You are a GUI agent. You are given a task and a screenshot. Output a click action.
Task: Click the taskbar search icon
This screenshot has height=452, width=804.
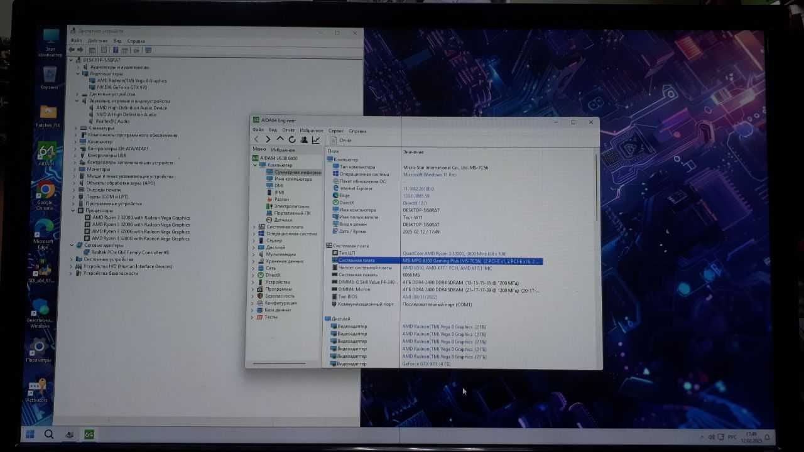click(x=49, y=434)
